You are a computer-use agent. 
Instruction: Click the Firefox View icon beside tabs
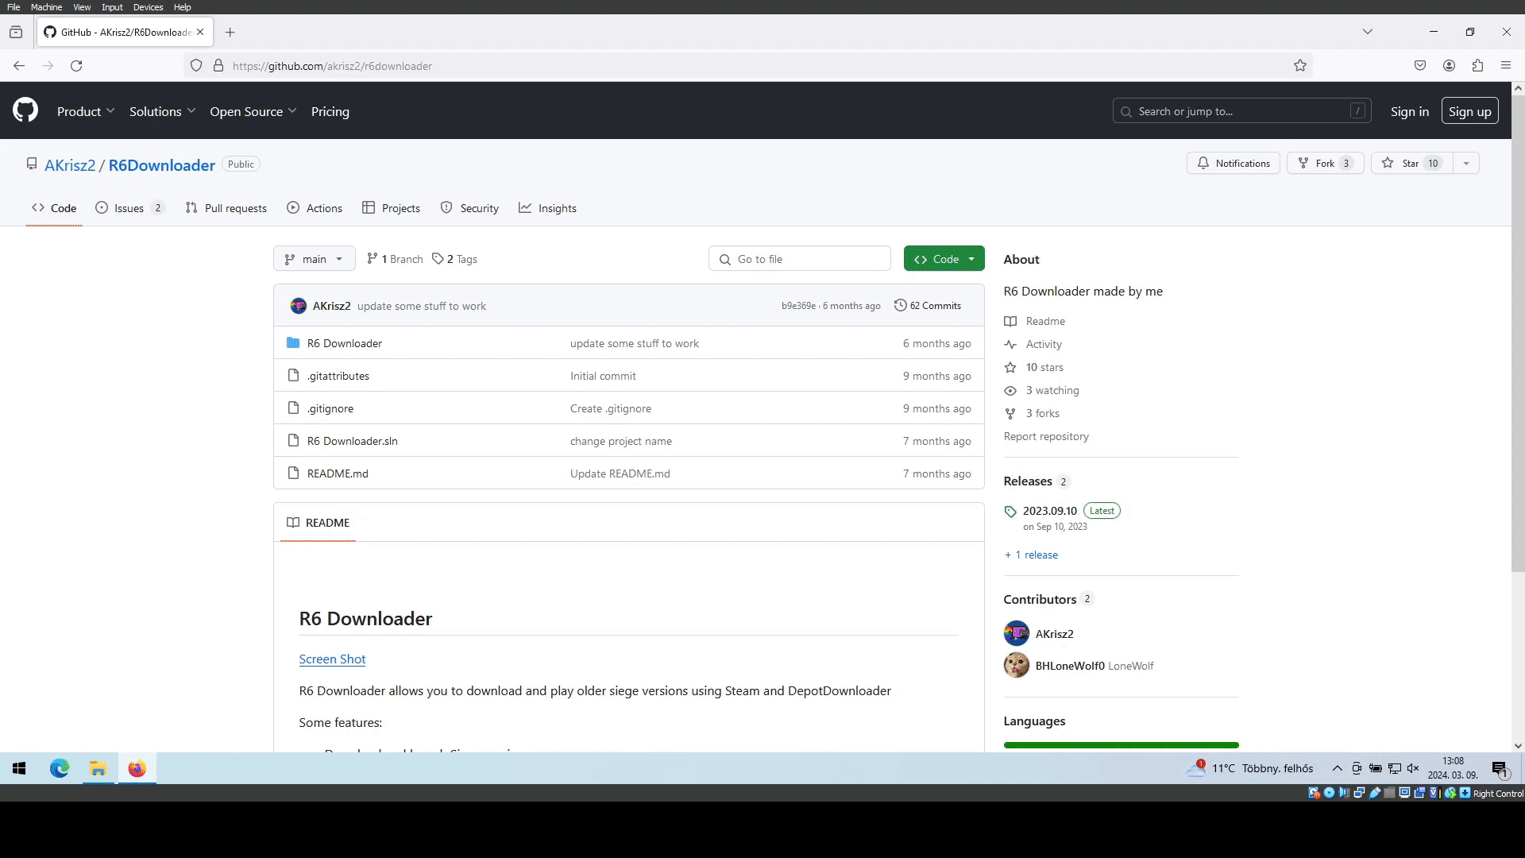(x=16, y=33)
